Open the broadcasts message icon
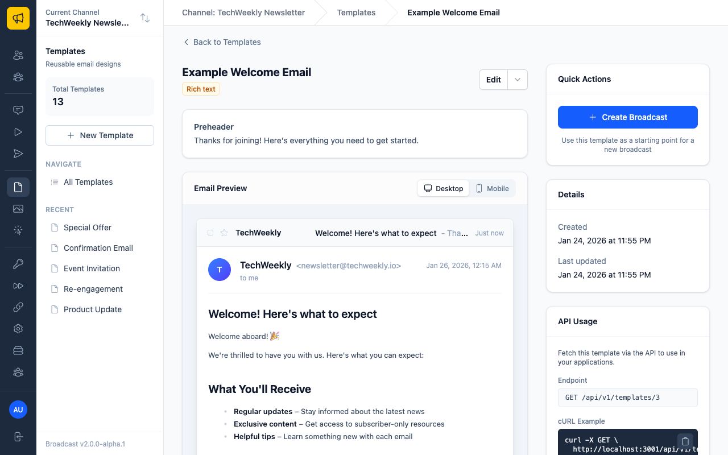This screenshot has height=455, width=728. [x=18, y=110]
